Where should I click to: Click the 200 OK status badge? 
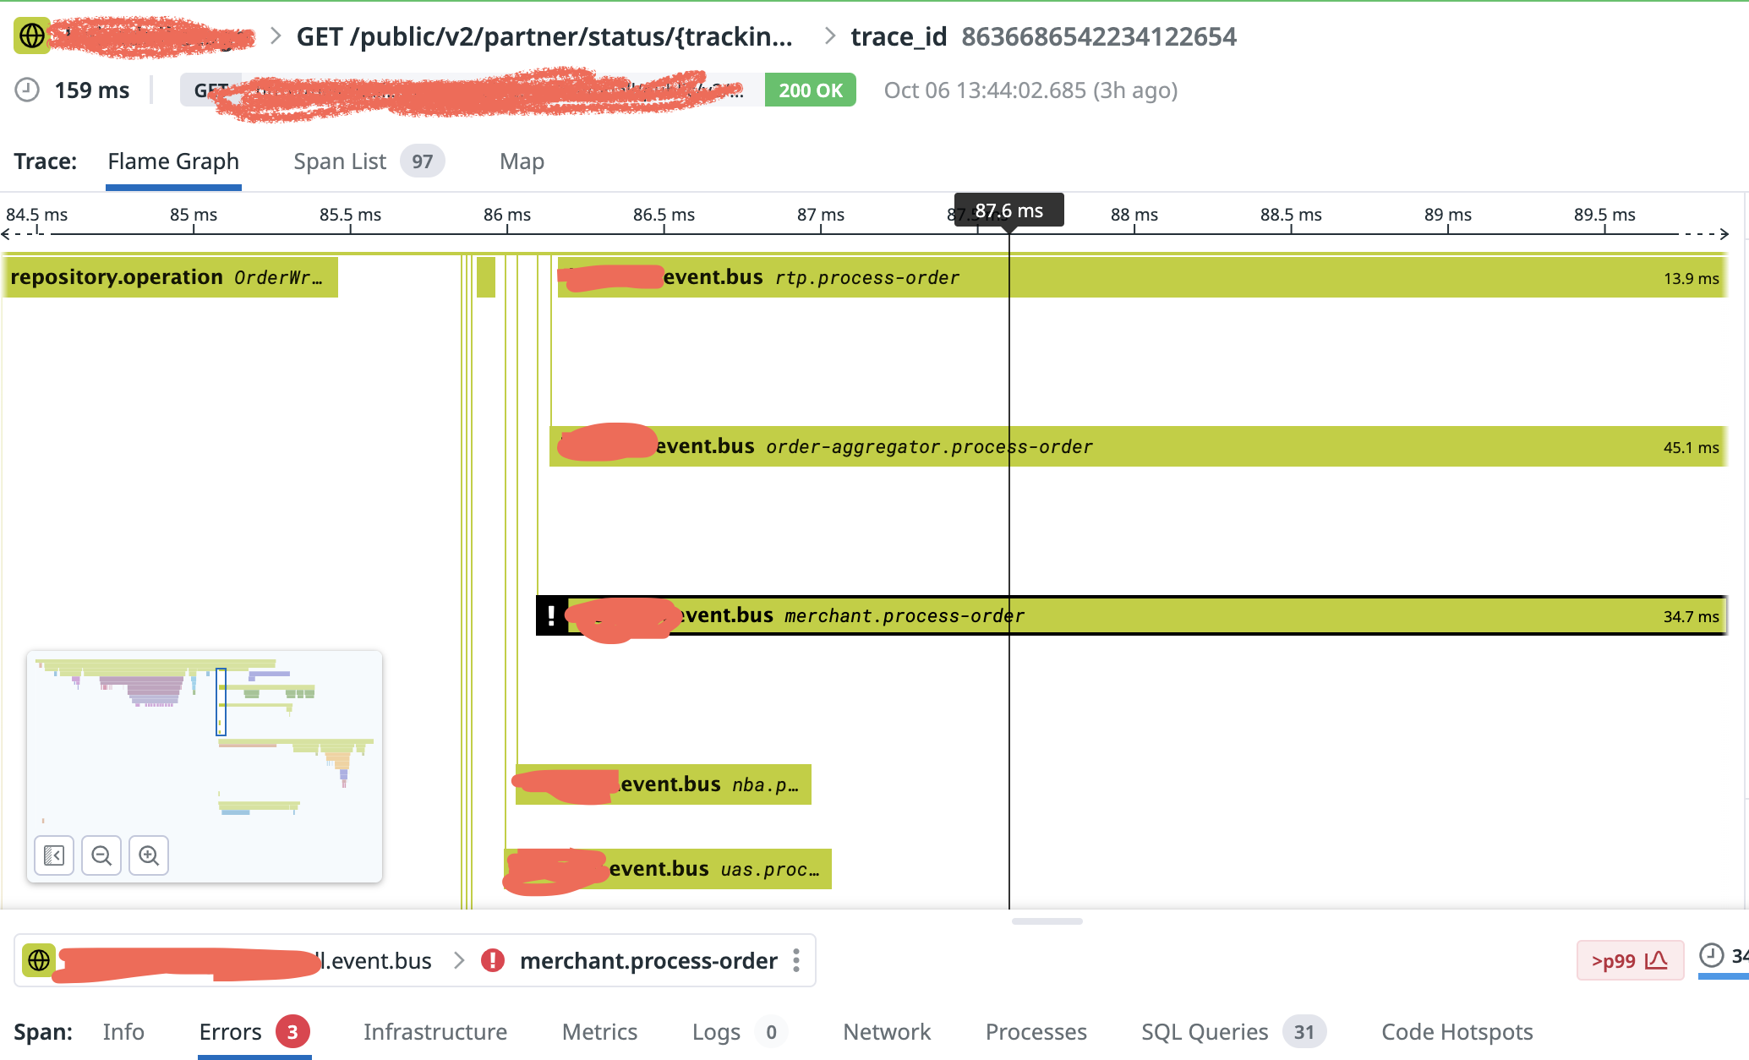point(810,90)
